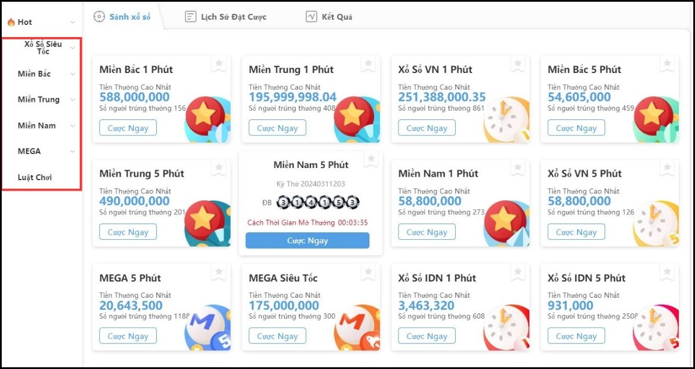Select Miền Trung in the sidebar
This screenshot has width=695, height=369.
39,100
